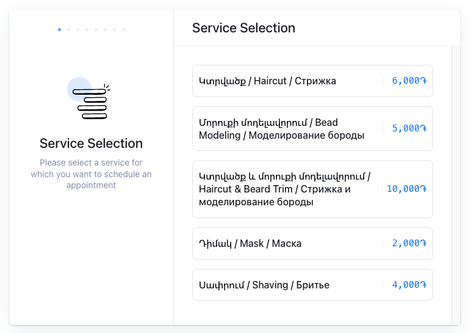Click the active blue first step dot
Viewport: 471px width, 333px height.
point(59,29)
